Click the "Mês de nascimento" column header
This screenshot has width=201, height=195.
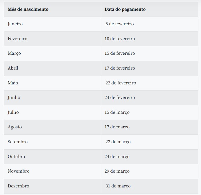pos(28,9)
